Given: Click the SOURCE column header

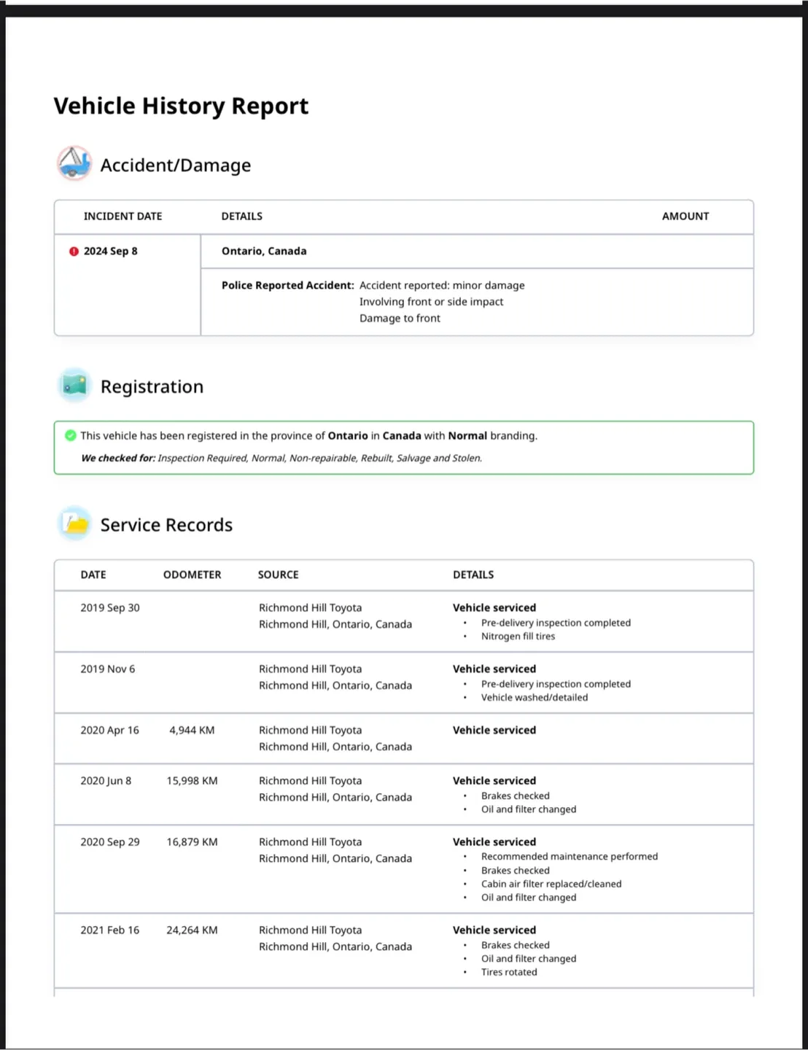Looking at the screenshot, I should click(278, 575).
